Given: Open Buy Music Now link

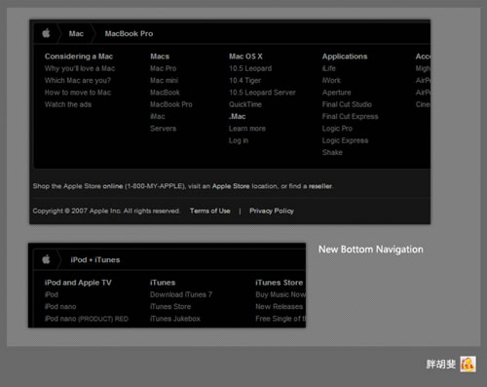Looking at the screenshot, I should (x=281, y=294).
